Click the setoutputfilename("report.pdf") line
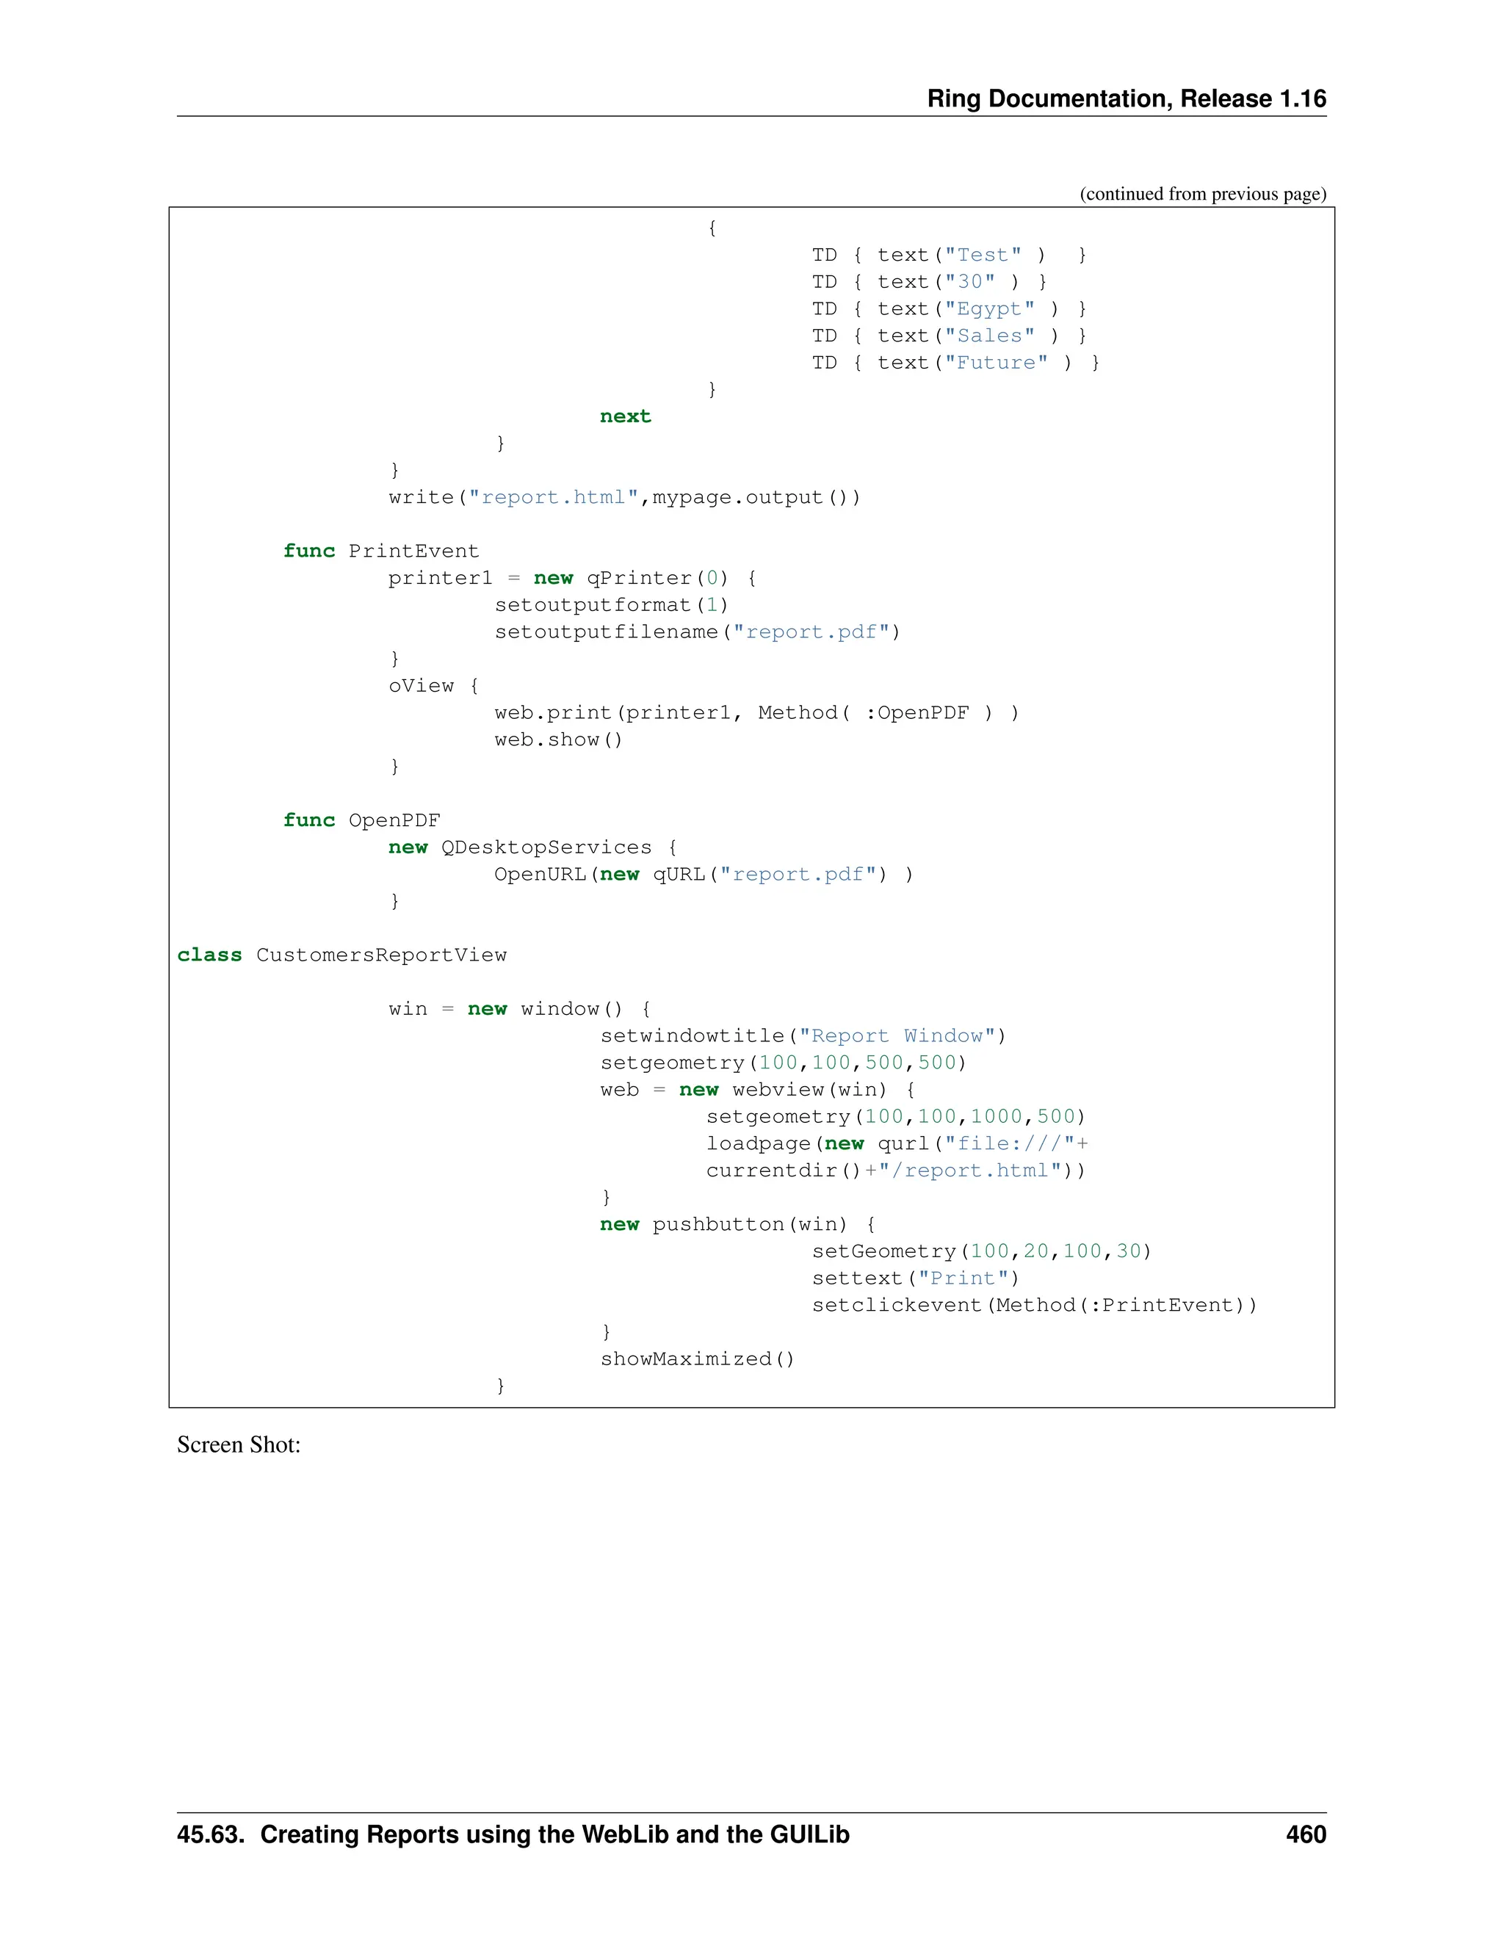 pyautogui.click(x=697, y=632)
